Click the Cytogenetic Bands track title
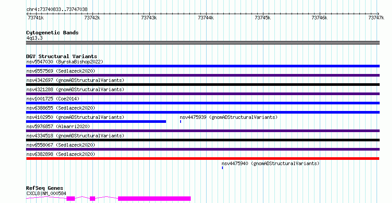Screen dimensions: 392x203 coord(52,33)
